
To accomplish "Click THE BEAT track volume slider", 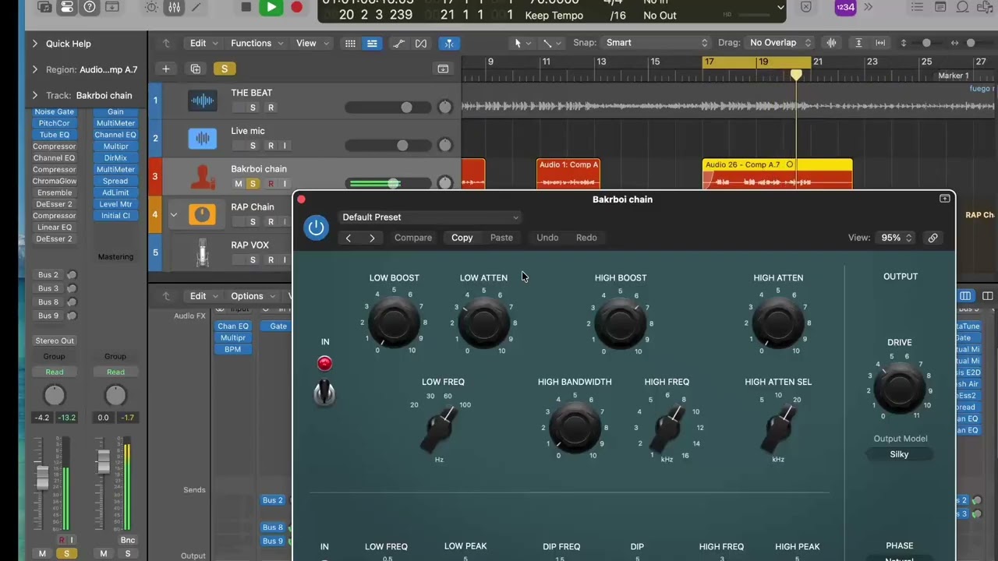I will (388, 108).
